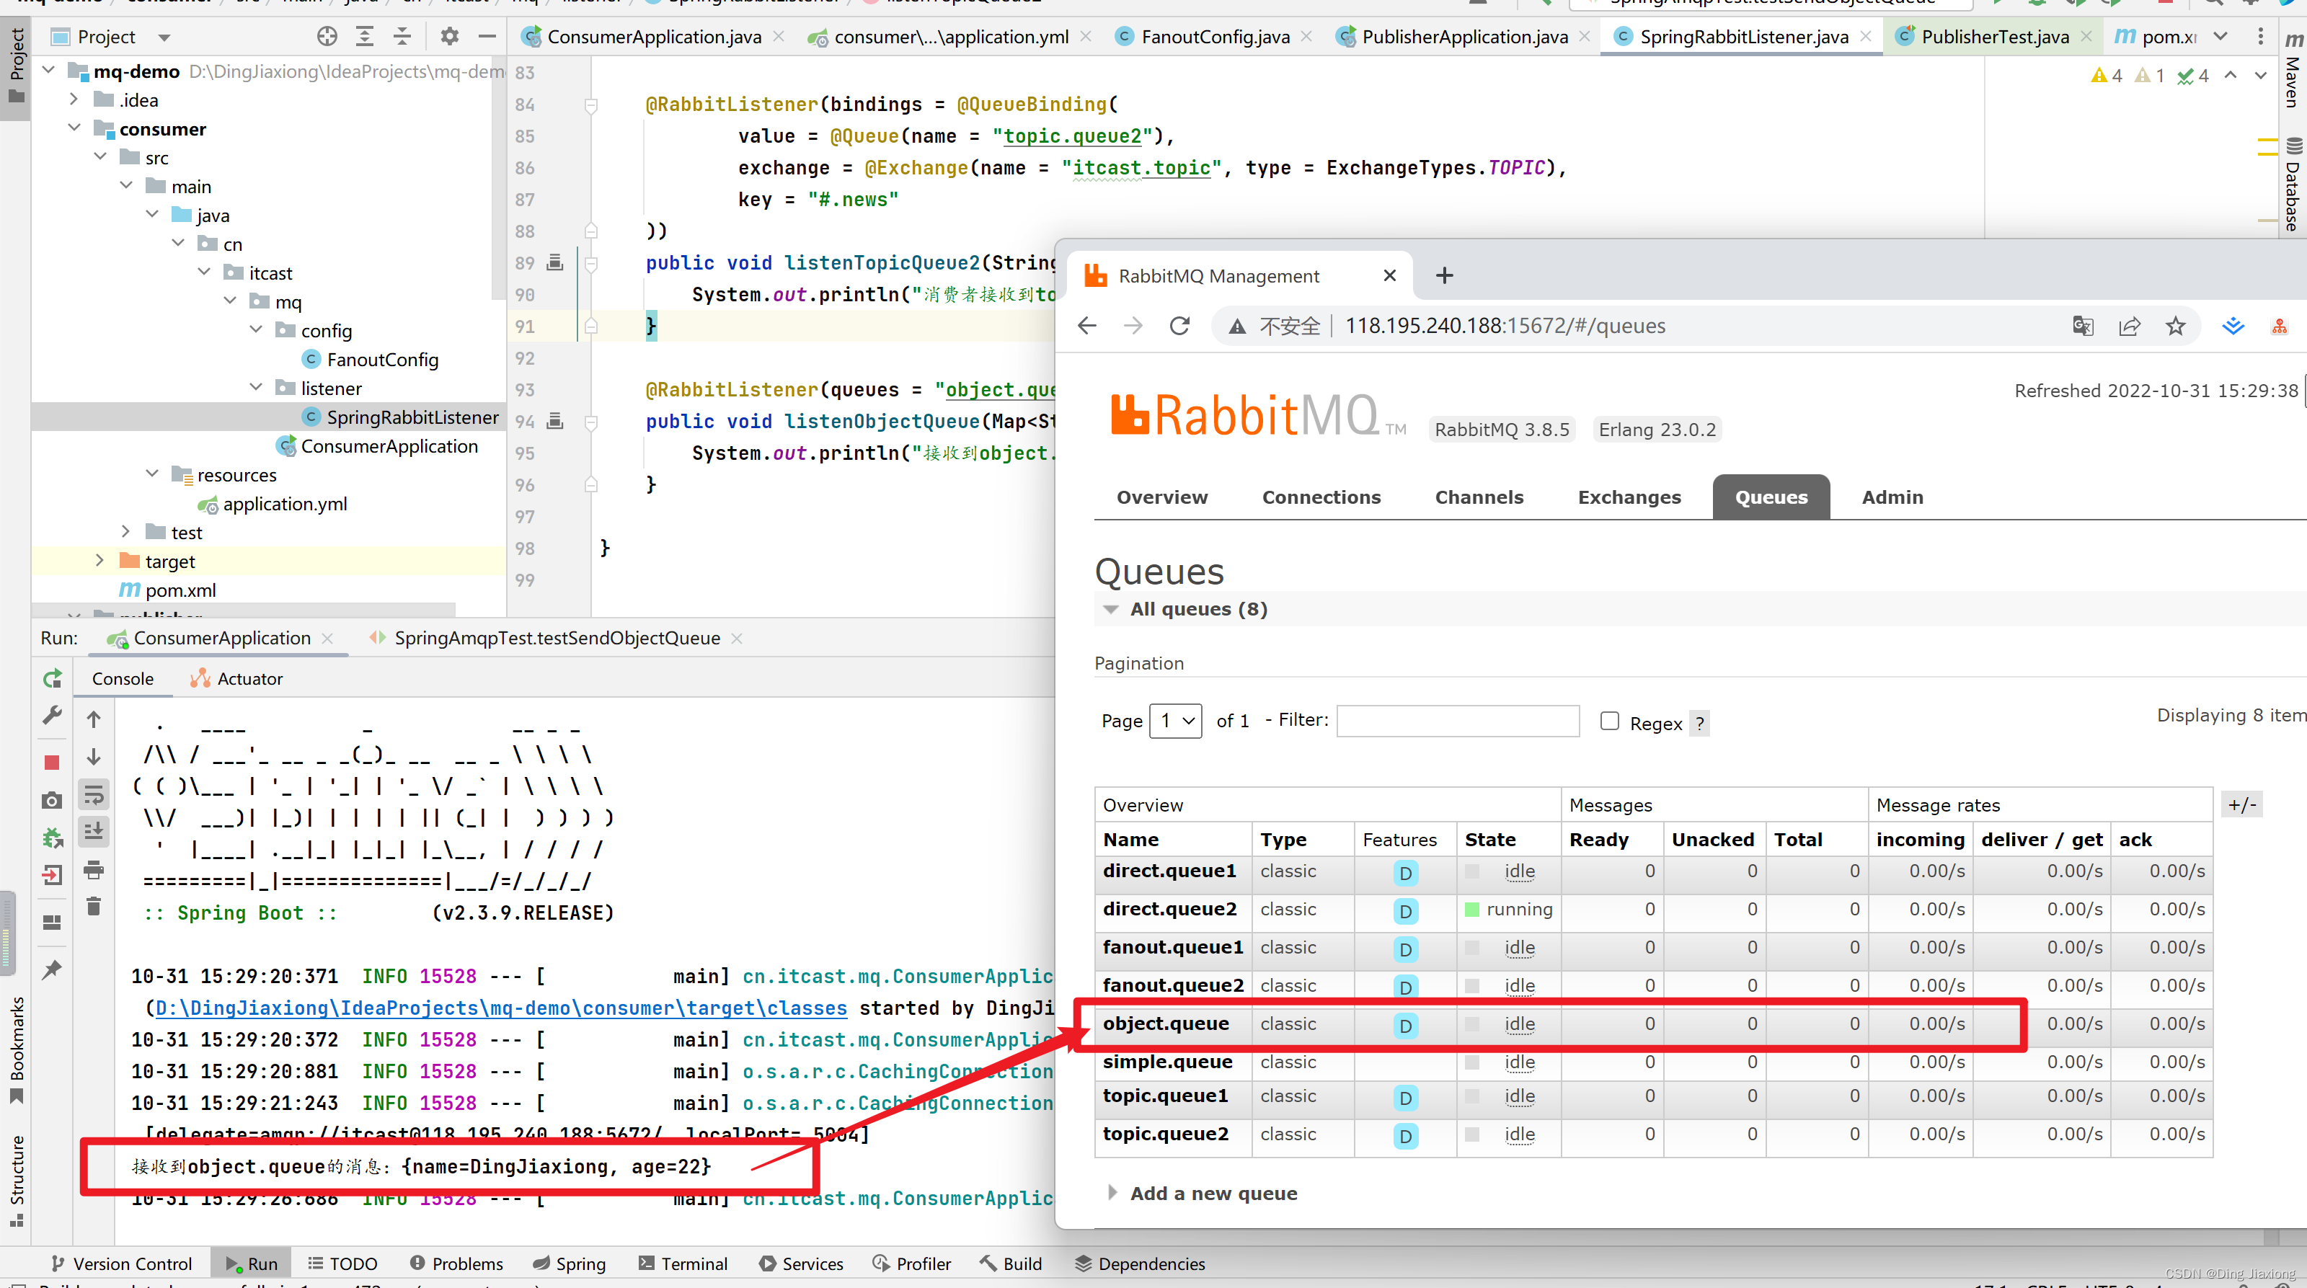
Task: Select the Admin tab in RabbitMQ
Action: [1890, 496]
